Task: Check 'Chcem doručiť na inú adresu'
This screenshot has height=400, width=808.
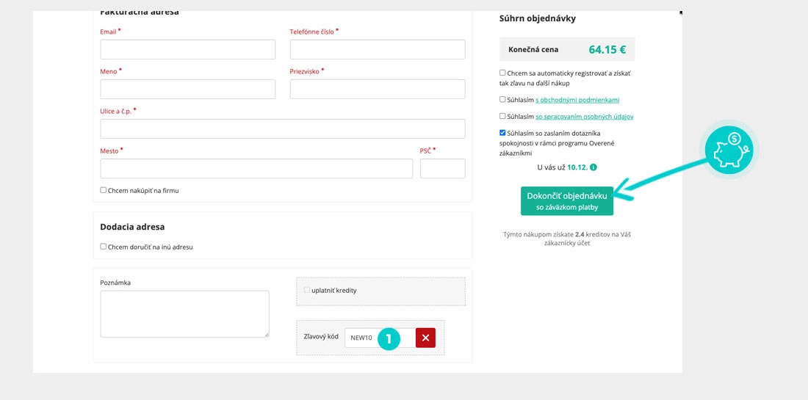Action: pos(104,247)
